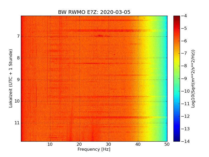Click the colorbar tick label −11

point(185,104)
